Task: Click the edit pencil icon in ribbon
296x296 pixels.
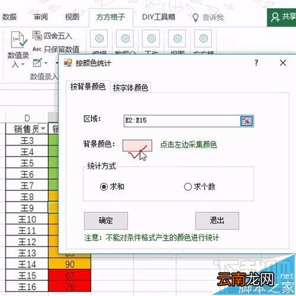Action: point(37,63)
